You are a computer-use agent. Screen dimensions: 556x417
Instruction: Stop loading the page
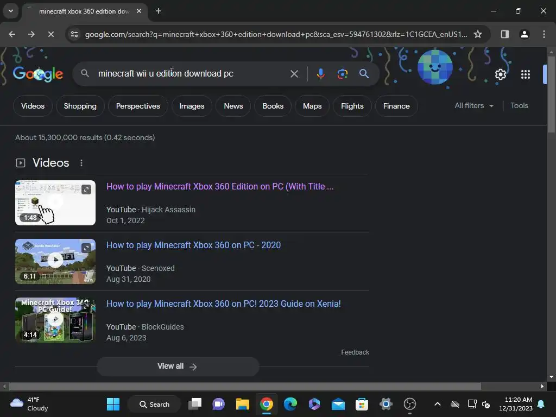click(x=50, y=34)
